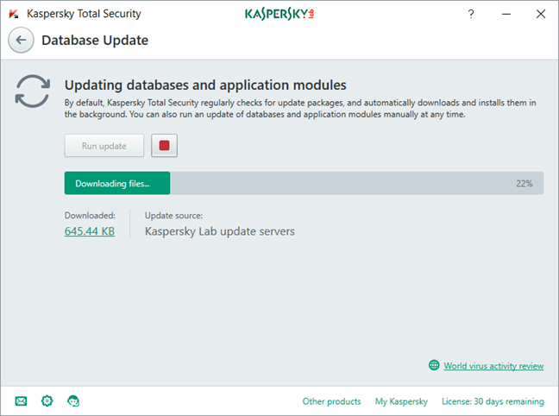Open the support agent face icon
Screen dimensions: 559x416
(x=73, y=401)
